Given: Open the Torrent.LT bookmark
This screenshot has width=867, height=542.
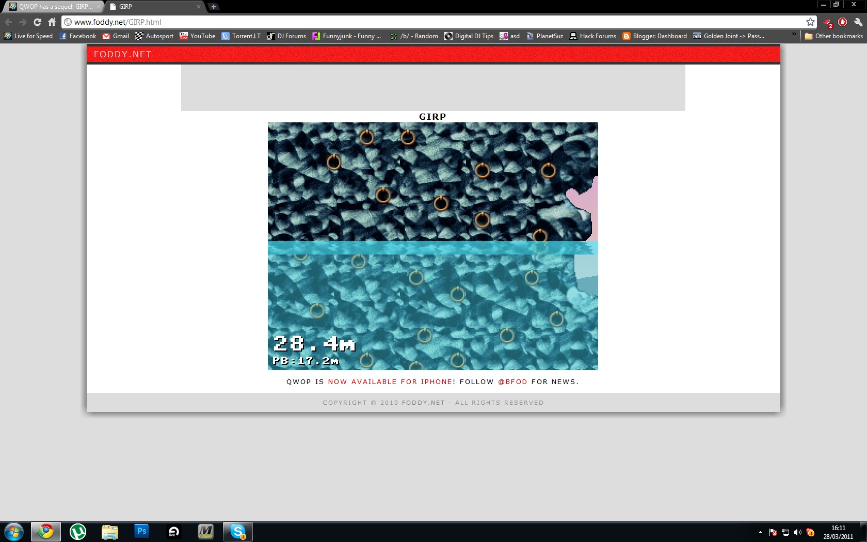Looking at the screenshot, I should (x=241, y=36).
